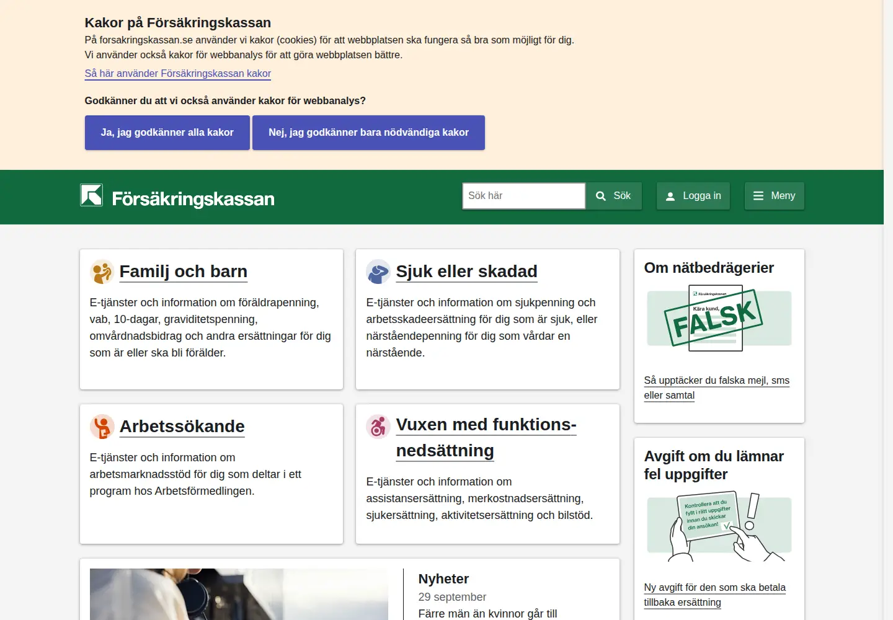
Task: Open the Arbetssökande heading link
Action: 182,427
